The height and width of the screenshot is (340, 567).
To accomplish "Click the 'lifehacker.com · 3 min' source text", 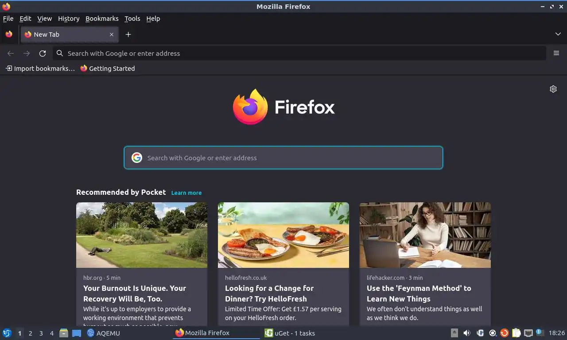I will tap(395, 278).
